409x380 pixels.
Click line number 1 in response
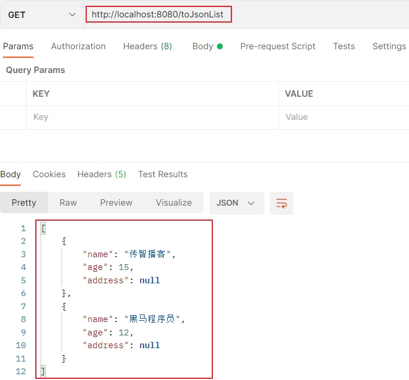coord(24,229)
